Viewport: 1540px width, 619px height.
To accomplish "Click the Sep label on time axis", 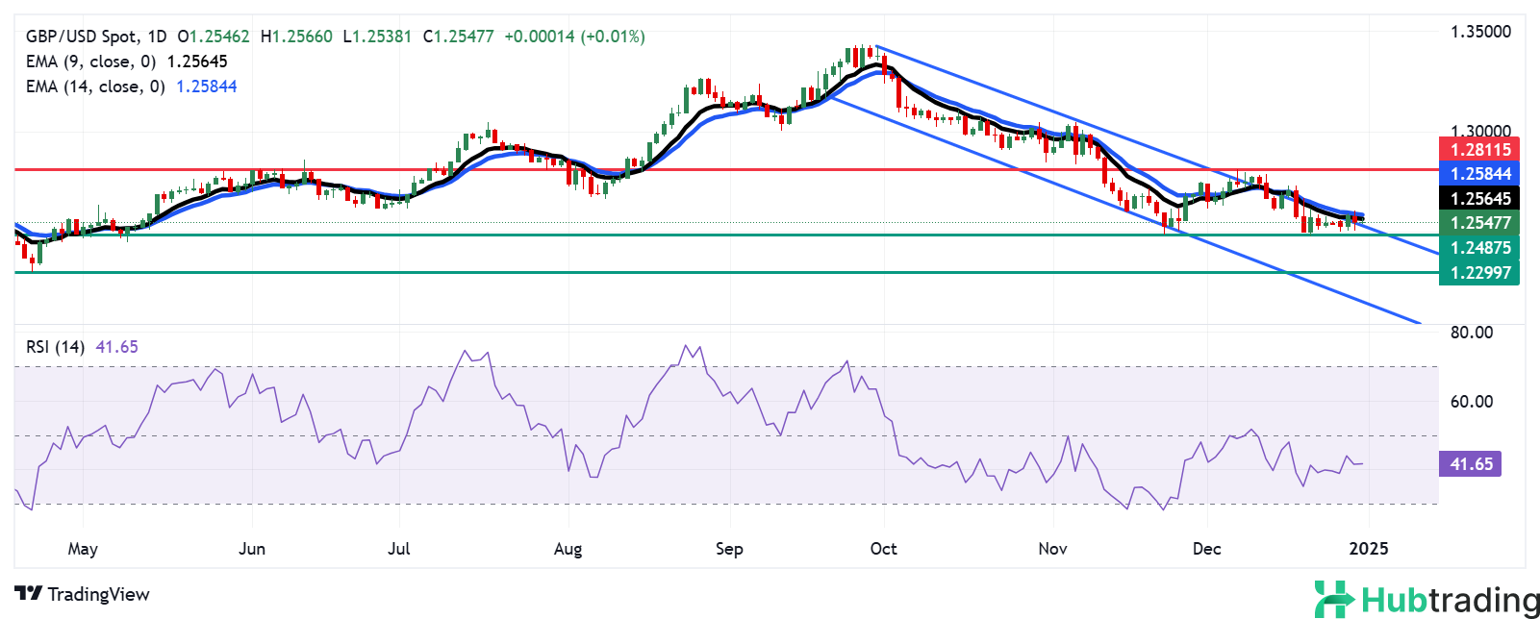I will point(729,549).
